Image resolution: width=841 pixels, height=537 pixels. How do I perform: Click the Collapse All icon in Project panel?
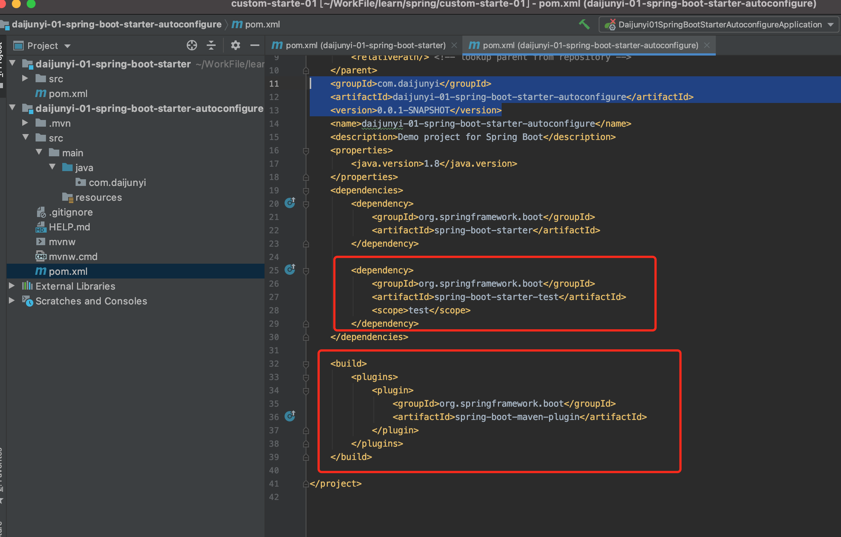click(211, 46)
